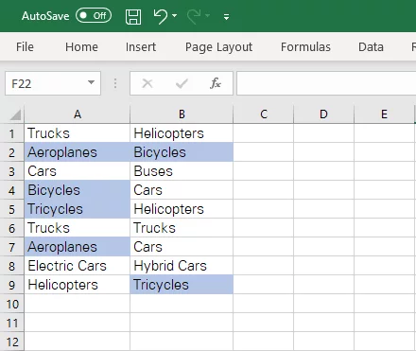The width and height of the screenshot is (416, 351).
Task: Select column C header
Action: (264, 114)
